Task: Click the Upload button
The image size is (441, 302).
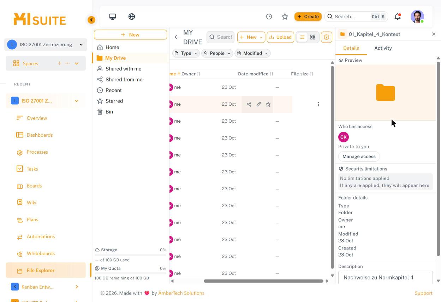Action: point(280,37)
